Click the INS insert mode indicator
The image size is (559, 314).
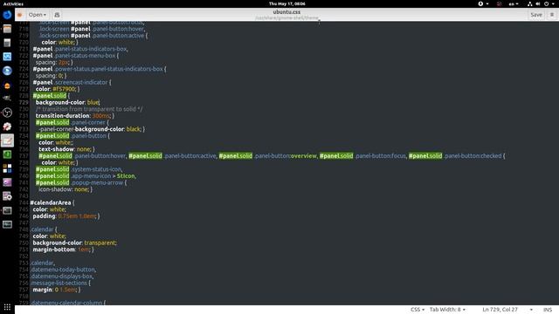coord(548,310)
